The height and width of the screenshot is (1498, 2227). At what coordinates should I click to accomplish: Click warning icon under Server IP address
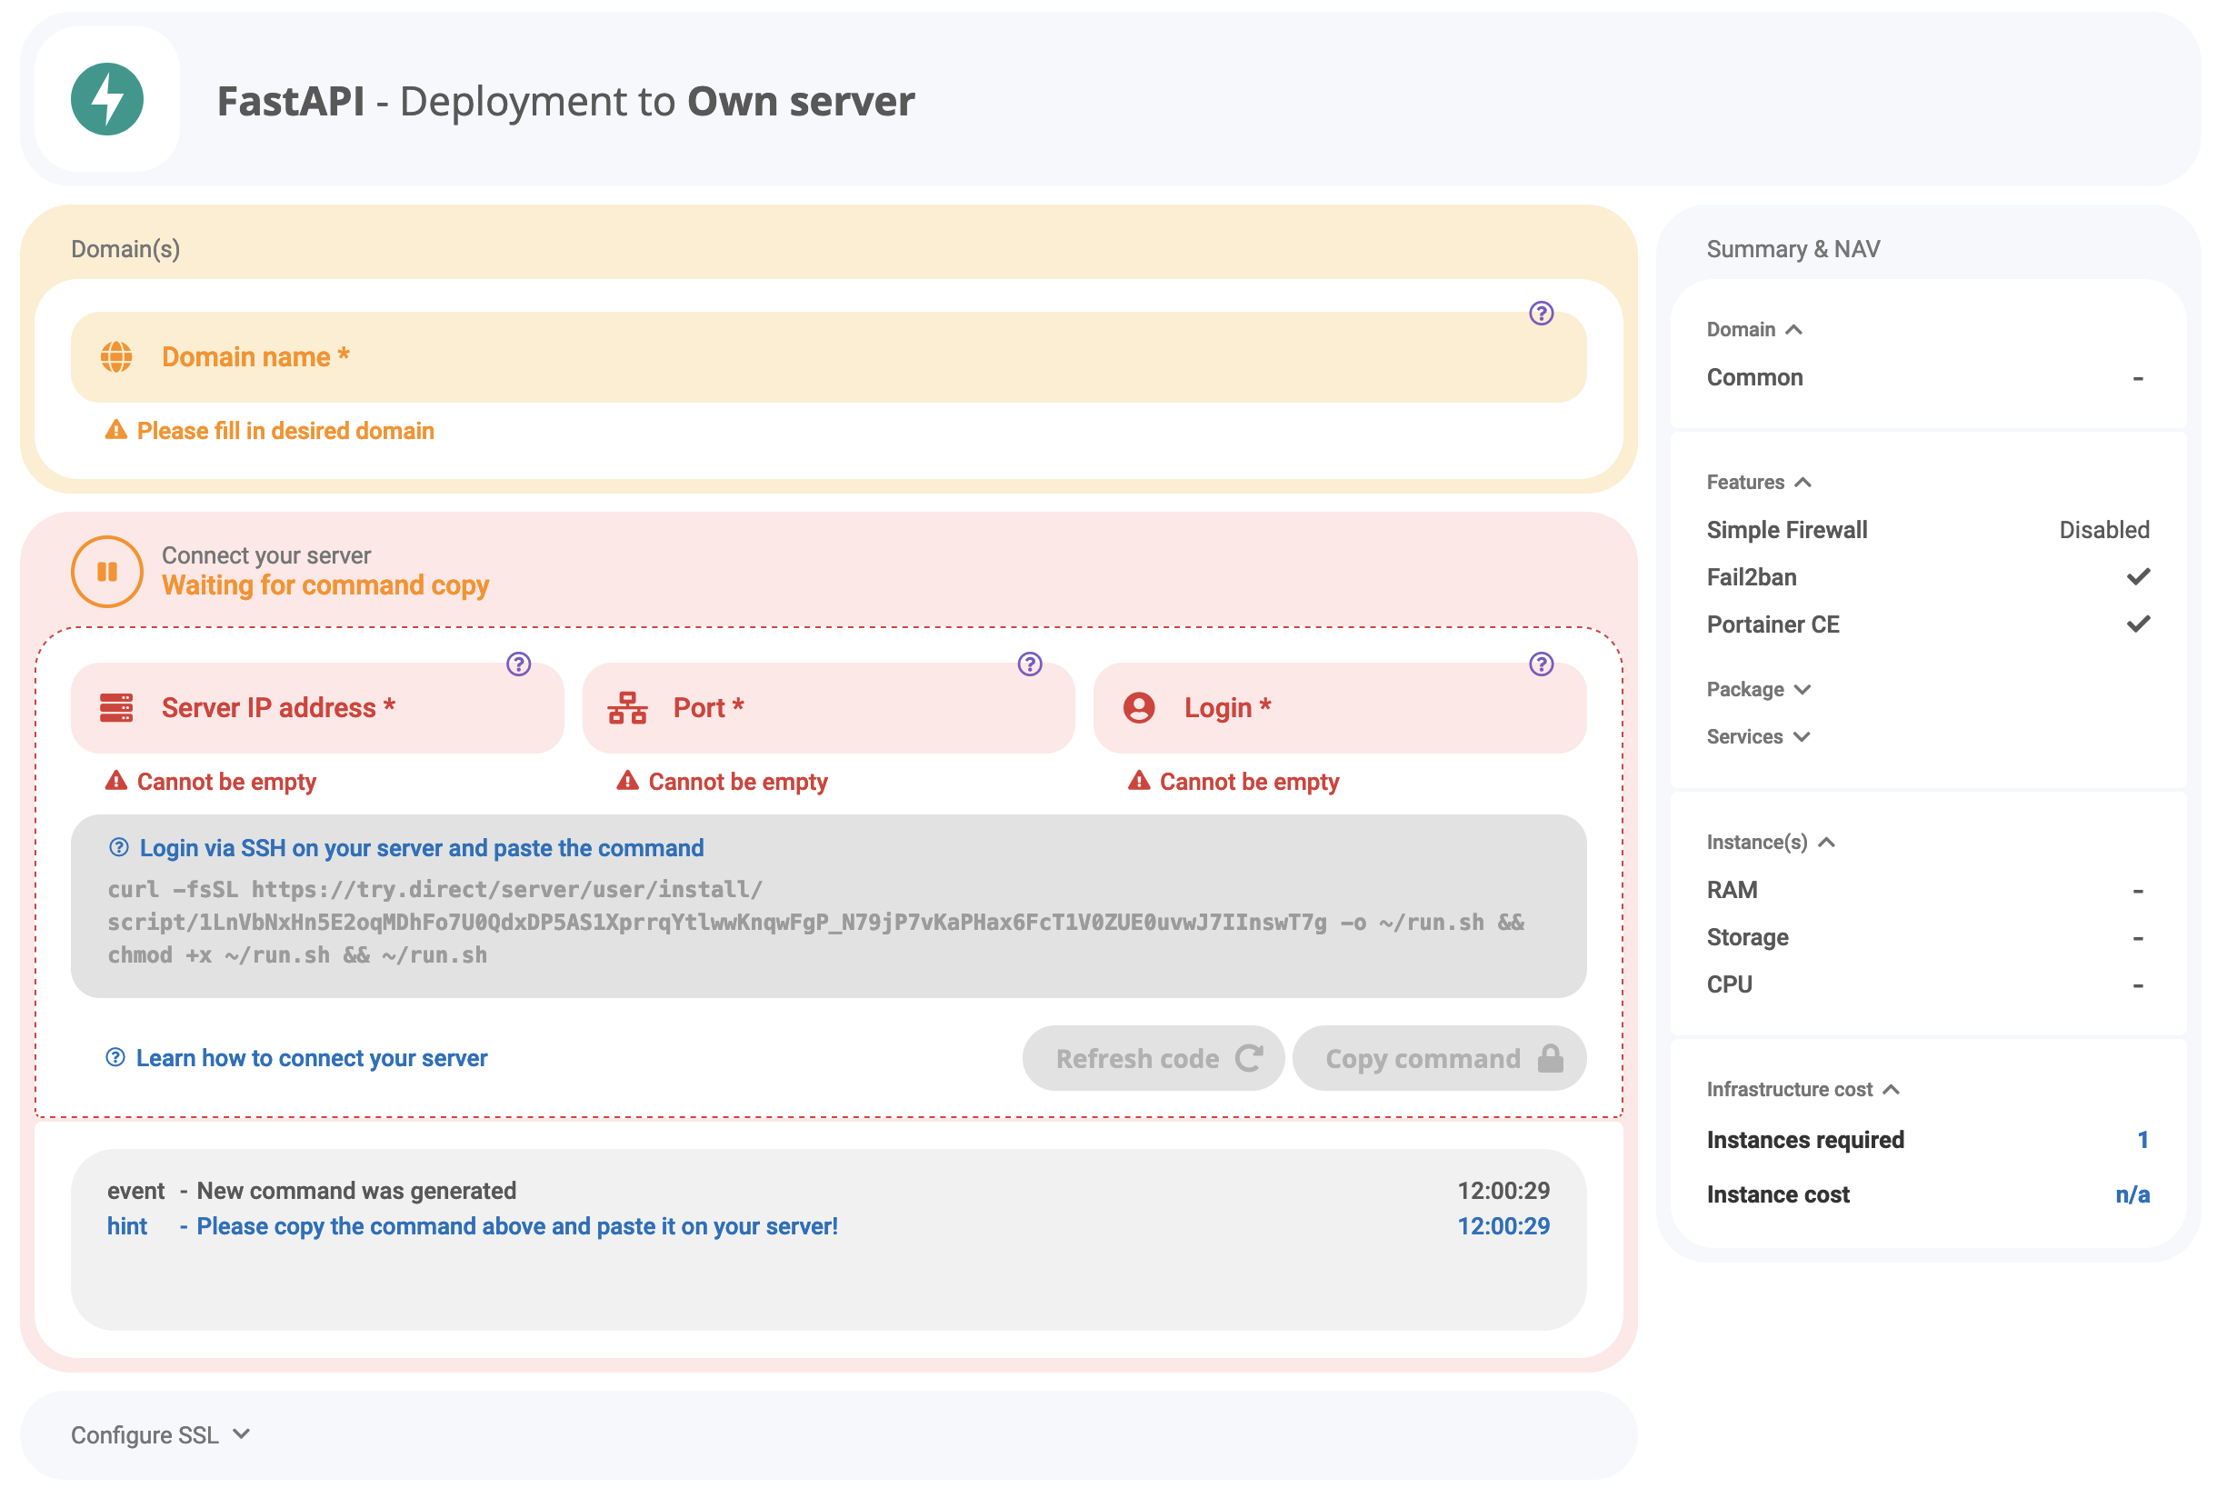pyautogui.click(x=115, y=781)
